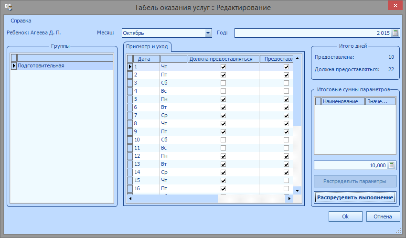Uncheck Предоставлена checkbox for day 1
The image size is (406, 238).
click(x=286, y=67)
